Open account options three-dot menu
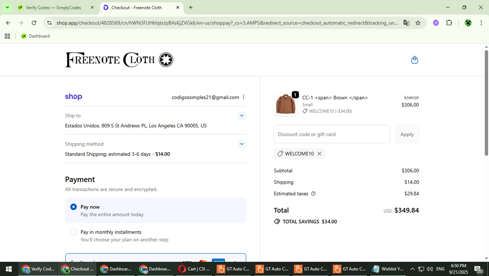Viewport: 489px width, 276px height. pos(244,97)
